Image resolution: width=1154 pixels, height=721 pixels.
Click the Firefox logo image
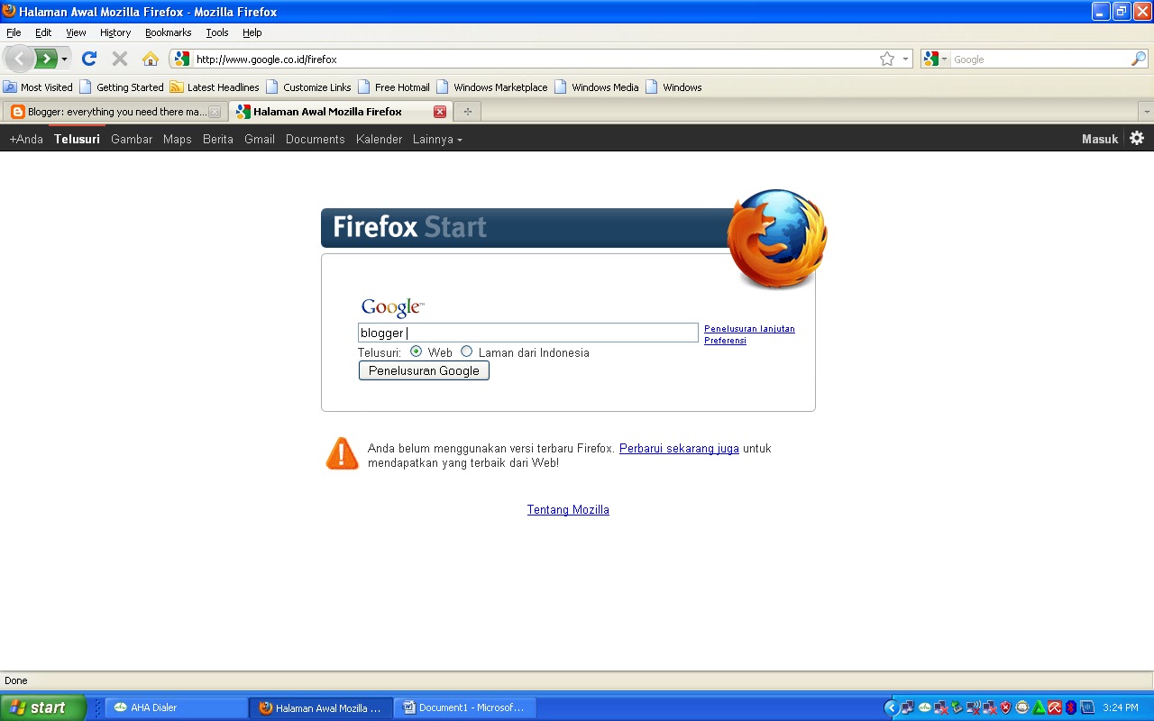(776, 239)
